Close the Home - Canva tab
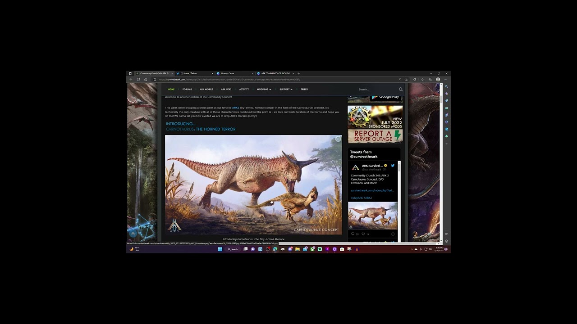 (x=252, y=73)
